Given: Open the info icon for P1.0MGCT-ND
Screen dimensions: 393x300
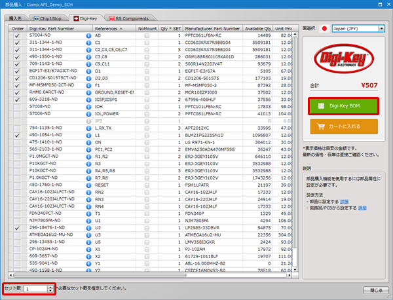Looking at the screenshot, I should pyautogui.click(x=88, y=157).
